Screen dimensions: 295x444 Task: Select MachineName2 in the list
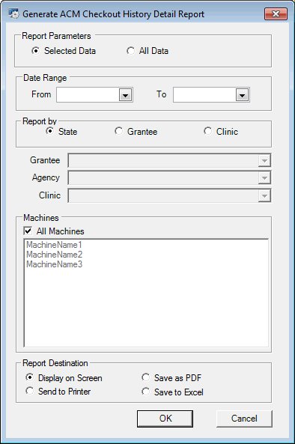(x=55, y=255)
